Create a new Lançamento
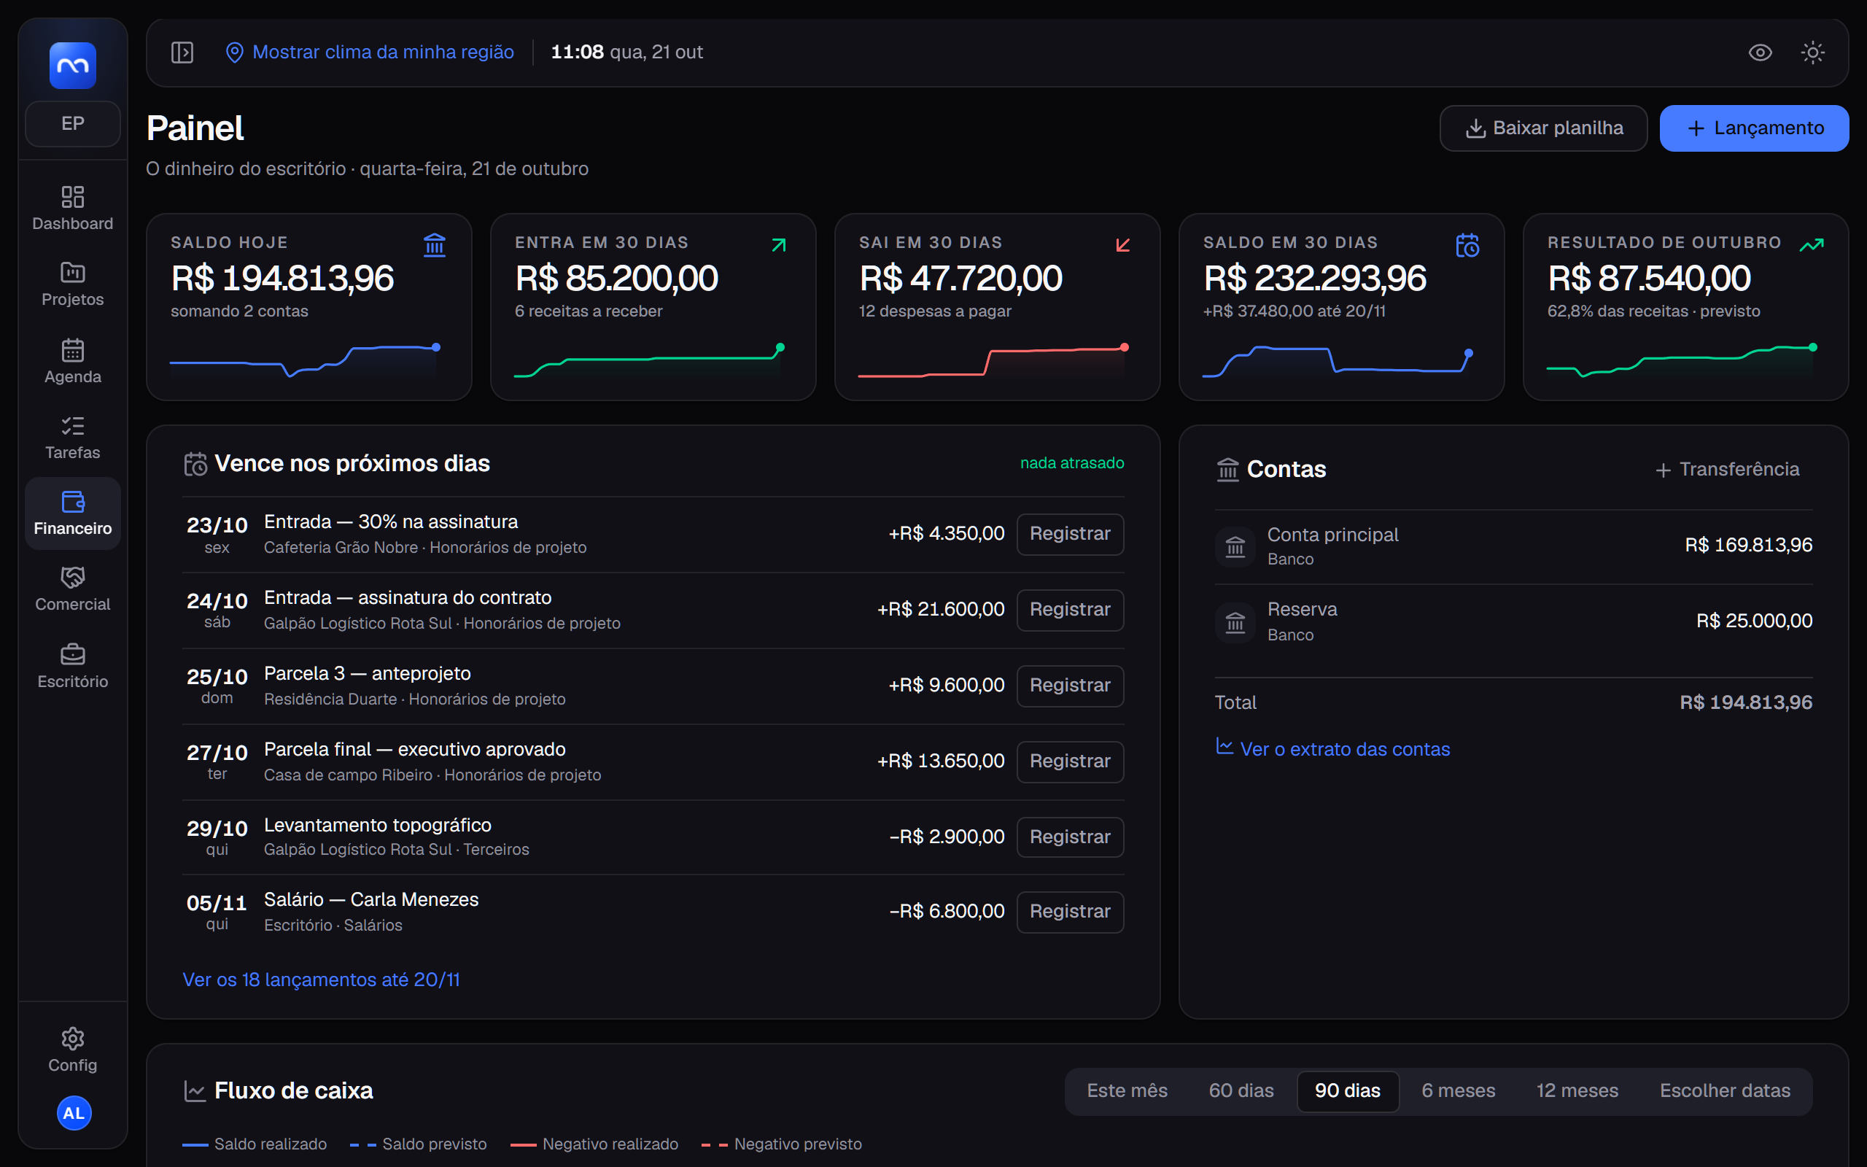 pos(1753,128)
